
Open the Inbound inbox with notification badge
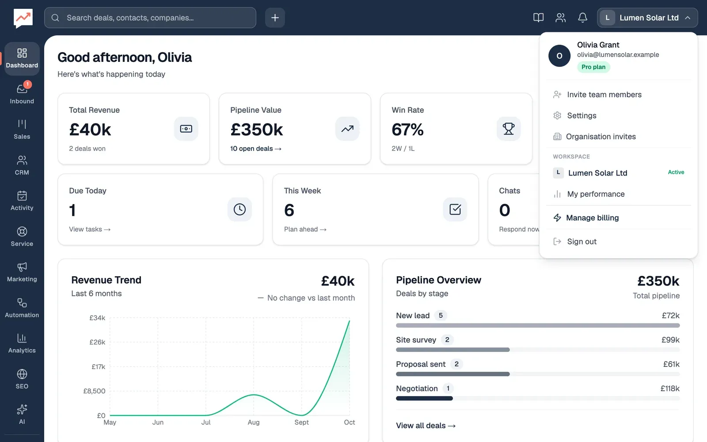(22, 94)
